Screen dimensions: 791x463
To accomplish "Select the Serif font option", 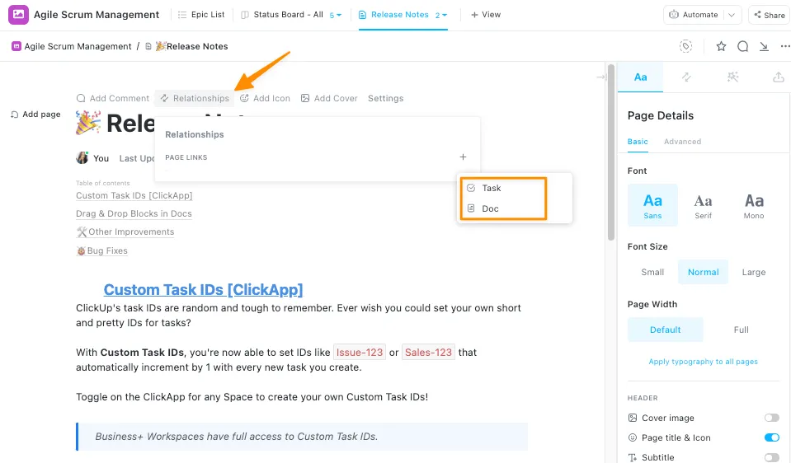I will [x=704, y=205].
